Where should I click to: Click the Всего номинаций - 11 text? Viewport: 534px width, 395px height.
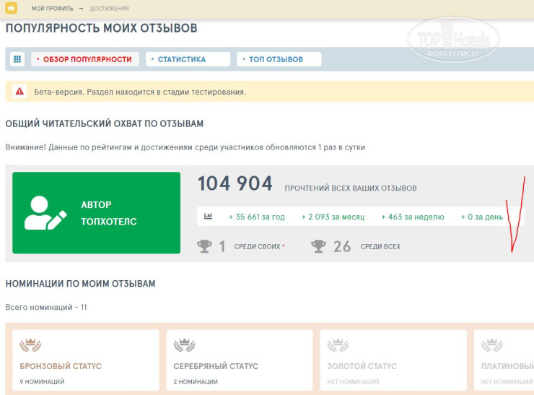point(46,307)
